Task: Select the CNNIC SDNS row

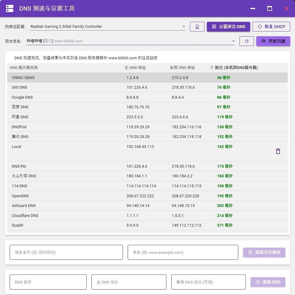Action: point(23,78)
